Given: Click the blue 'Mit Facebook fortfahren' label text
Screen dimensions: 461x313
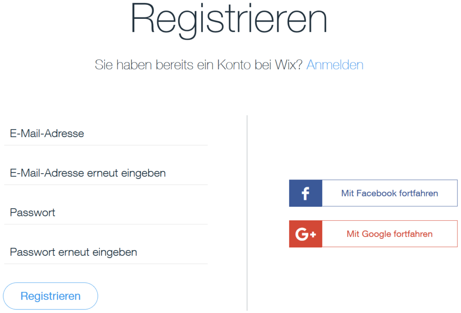Looking at the screenshot, I should point(389,193).
